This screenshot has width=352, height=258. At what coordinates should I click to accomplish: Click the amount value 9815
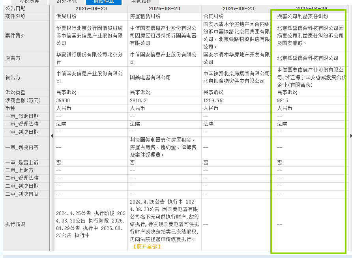tap(283, 101)
